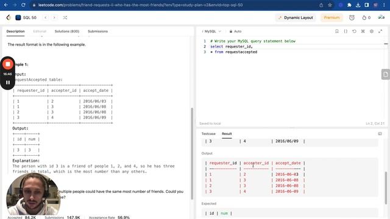
Task: Open the editor settings gear
Action: click(372, 31)
